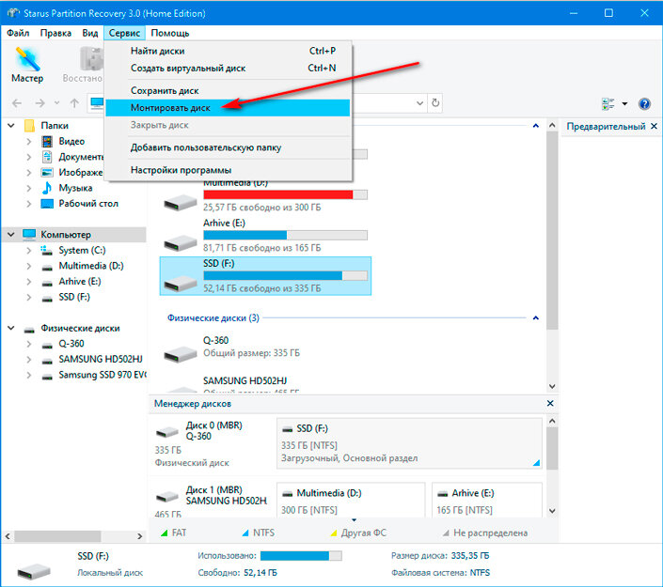Collapse the Компьютер tree node
Viewport: 663px width, 587px height.
[x=11, y=235]
